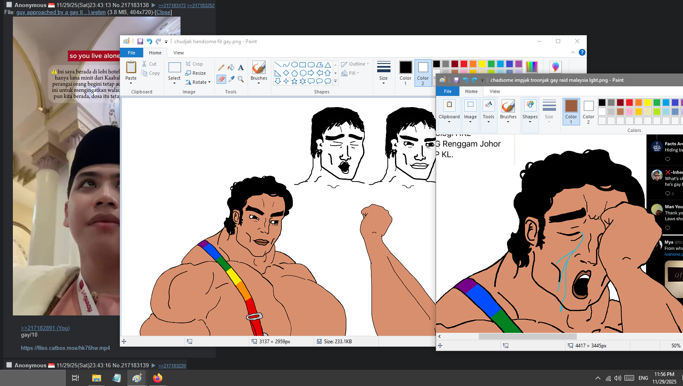Open the catbox.moe hk76hw.mp4 link
This screenshot has height=386, width=683.
coord(66,348)
